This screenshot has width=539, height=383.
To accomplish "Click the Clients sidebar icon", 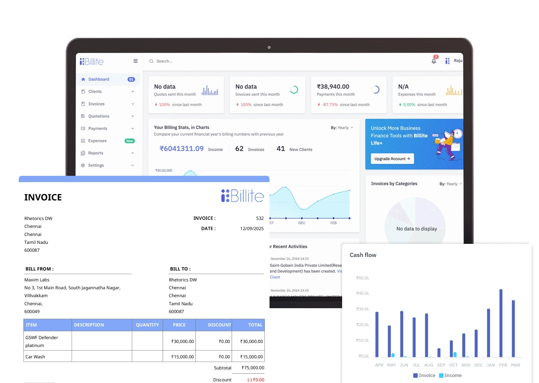I will coord(83,92).
